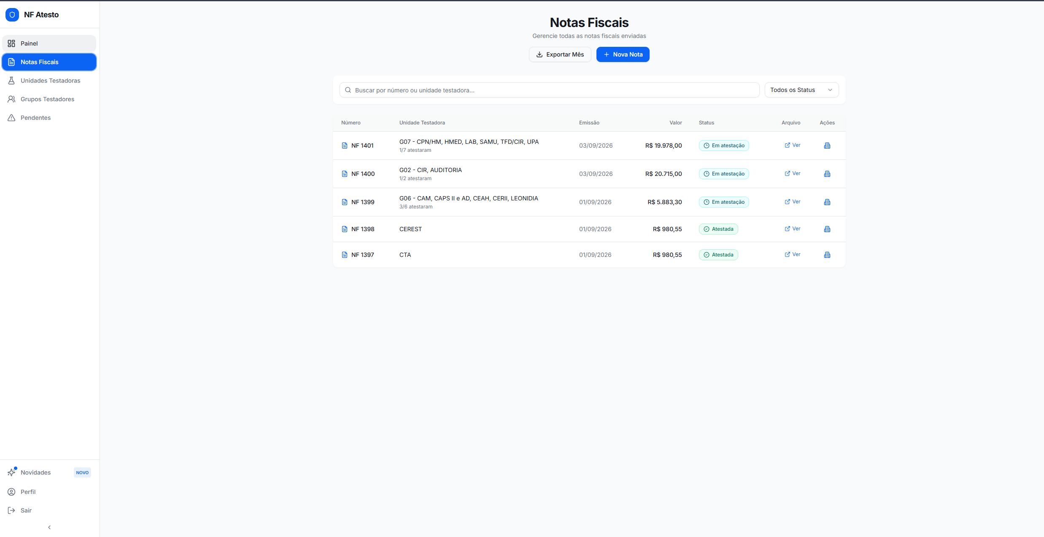Open Ver file link for NF 1401

point(792,145)
